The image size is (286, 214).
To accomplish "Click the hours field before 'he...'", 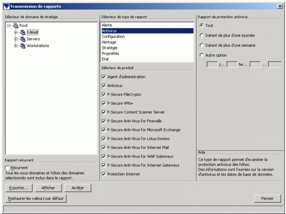I will 232,64.
